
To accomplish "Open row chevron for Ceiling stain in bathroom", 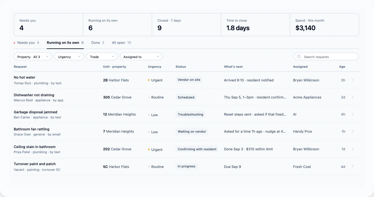I will point(353,149).
